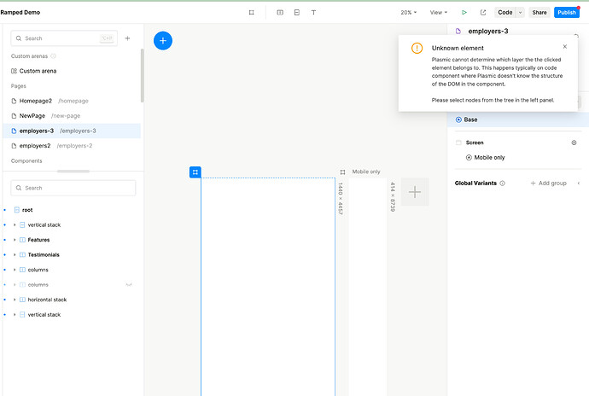The height and width of the screenshot is (396, 589).
Task: Open the NewPage page
Action: [72, 116]
